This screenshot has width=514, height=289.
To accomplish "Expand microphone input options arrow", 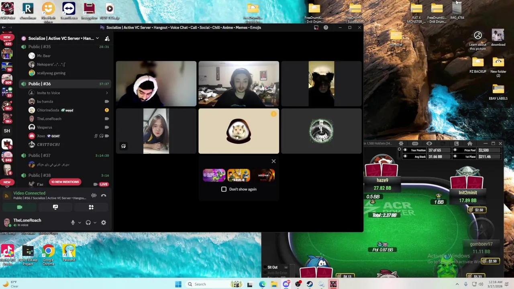I will [80, 223].
